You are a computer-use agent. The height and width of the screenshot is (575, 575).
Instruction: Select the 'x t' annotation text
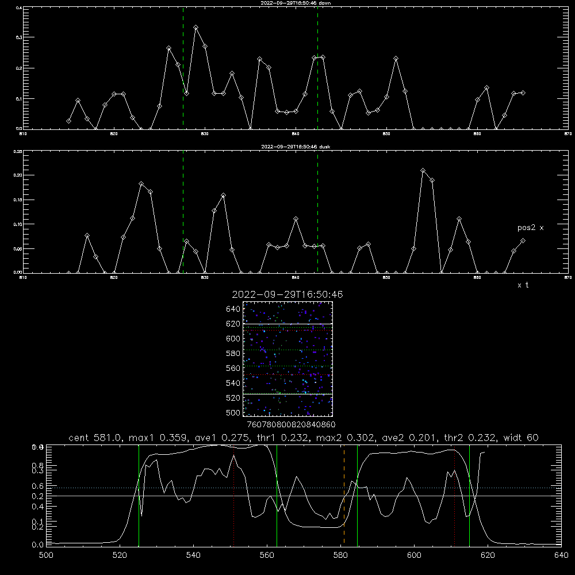click(523, 285)
